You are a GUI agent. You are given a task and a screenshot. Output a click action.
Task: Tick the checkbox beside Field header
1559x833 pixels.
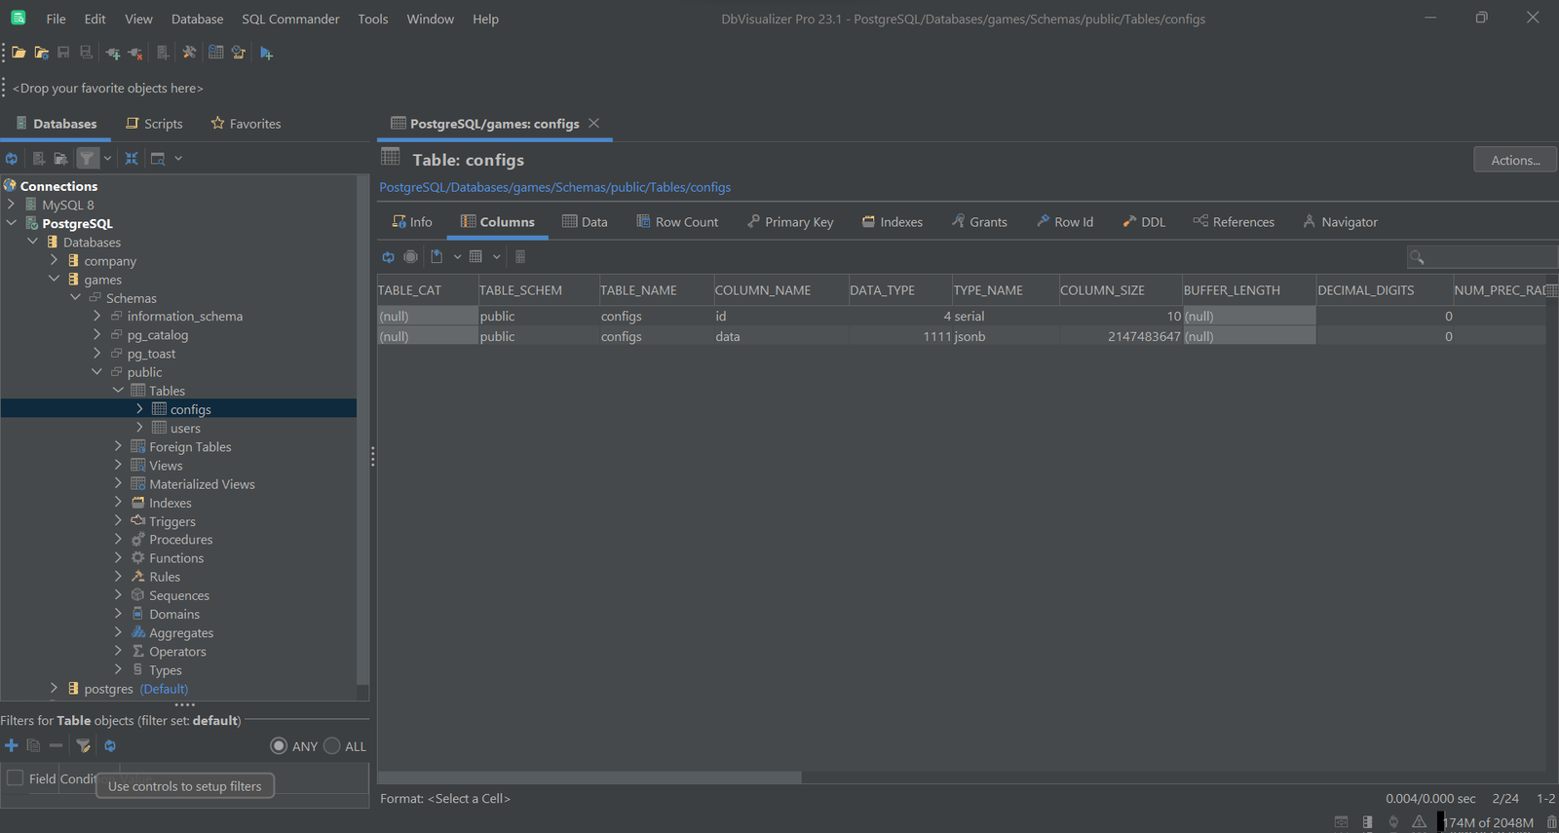[15, 777]
